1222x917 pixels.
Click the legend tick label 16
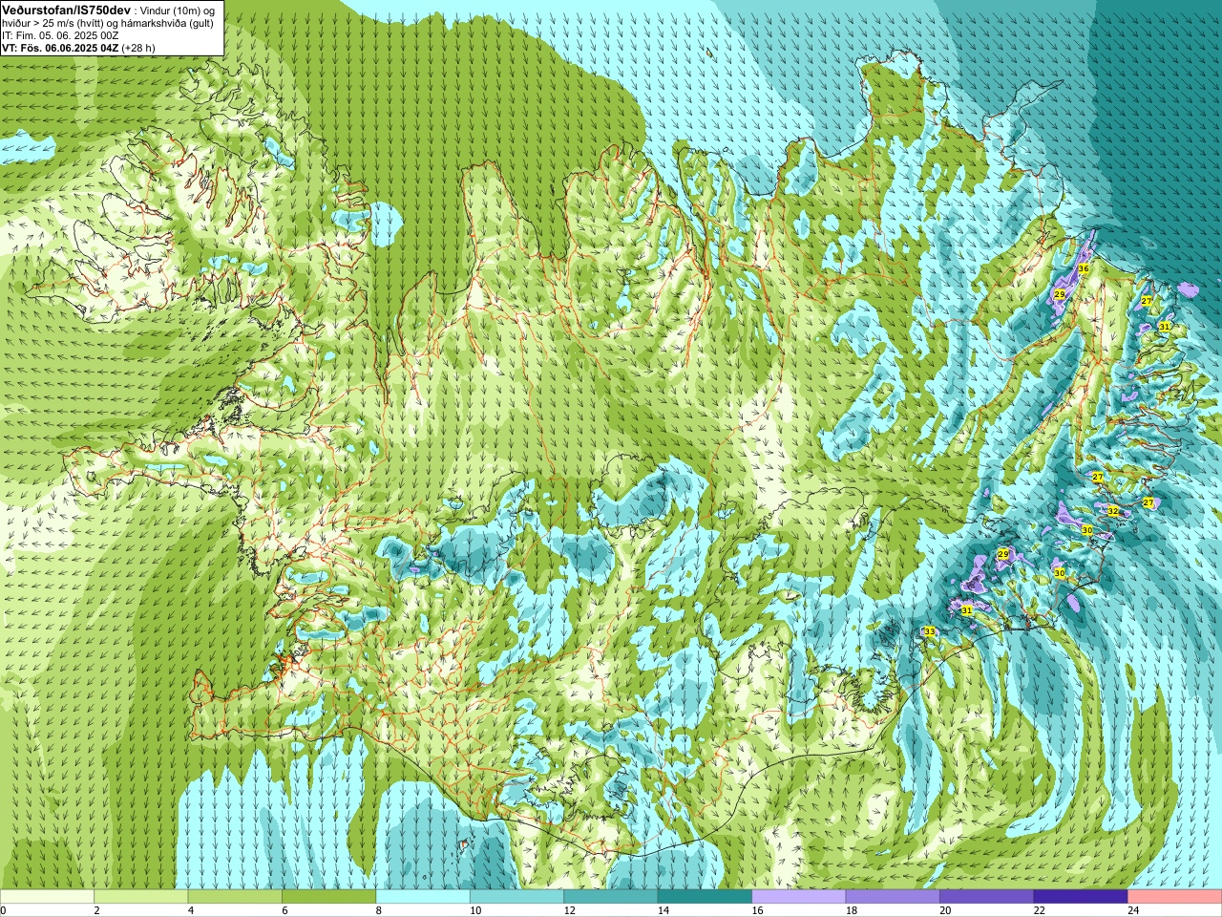point(758,910)
